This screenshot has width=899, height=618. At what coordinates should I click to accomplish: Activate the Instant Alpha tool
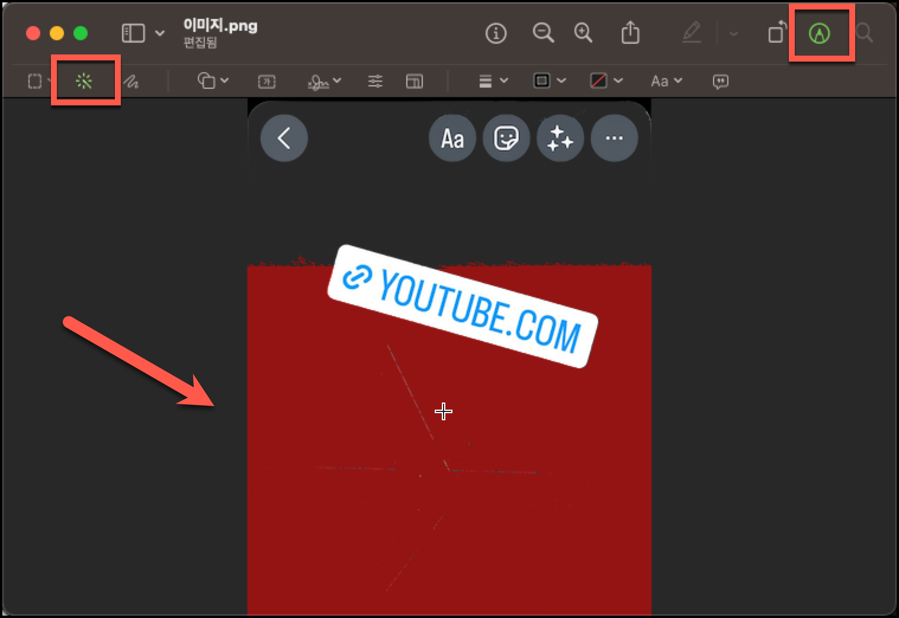(84, 81)
